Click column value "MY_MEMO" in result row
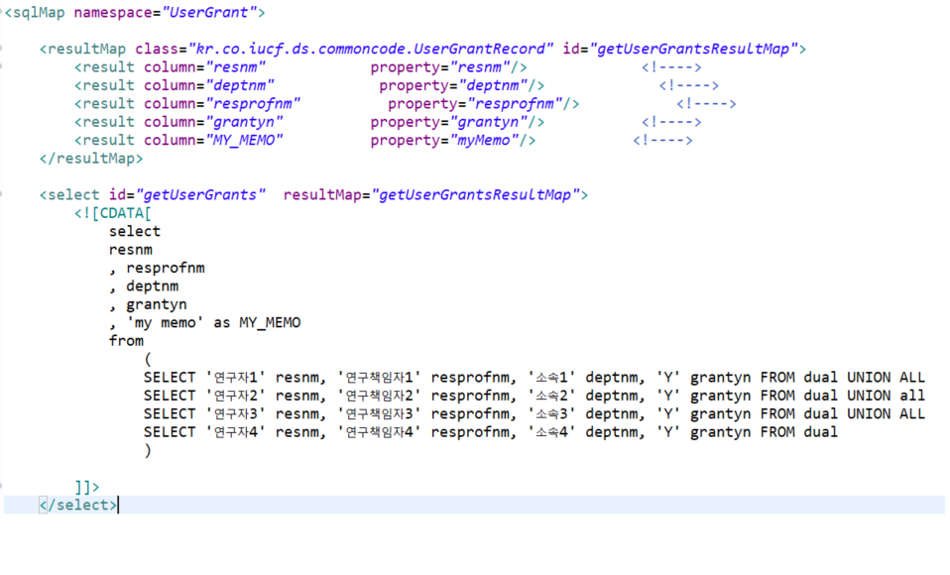 point(244,140)
